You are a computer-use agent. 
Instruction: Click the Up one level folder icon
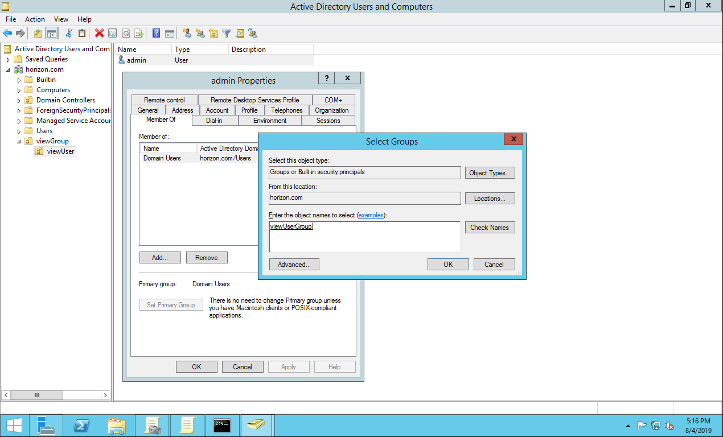(x=38, y=34)
